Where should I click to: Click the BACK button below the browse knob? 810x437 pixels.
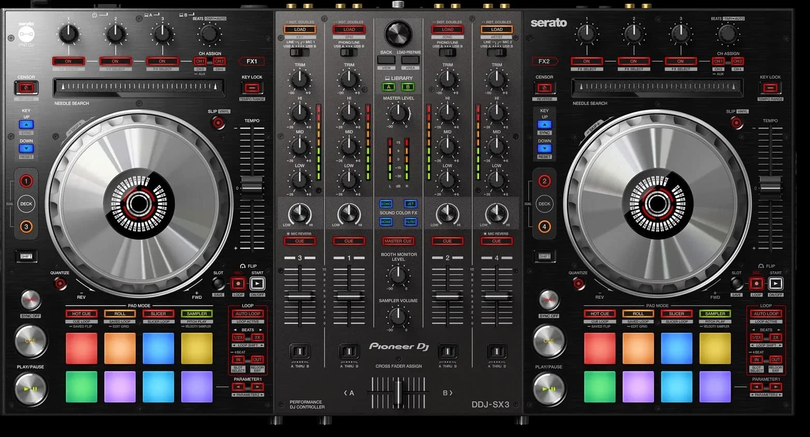point(386,61)
